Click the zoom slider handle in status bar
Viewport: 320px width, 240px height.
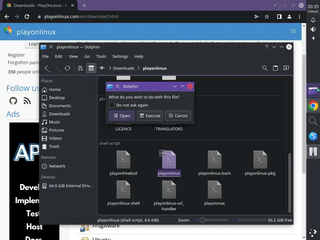click(x=202, y=220)
